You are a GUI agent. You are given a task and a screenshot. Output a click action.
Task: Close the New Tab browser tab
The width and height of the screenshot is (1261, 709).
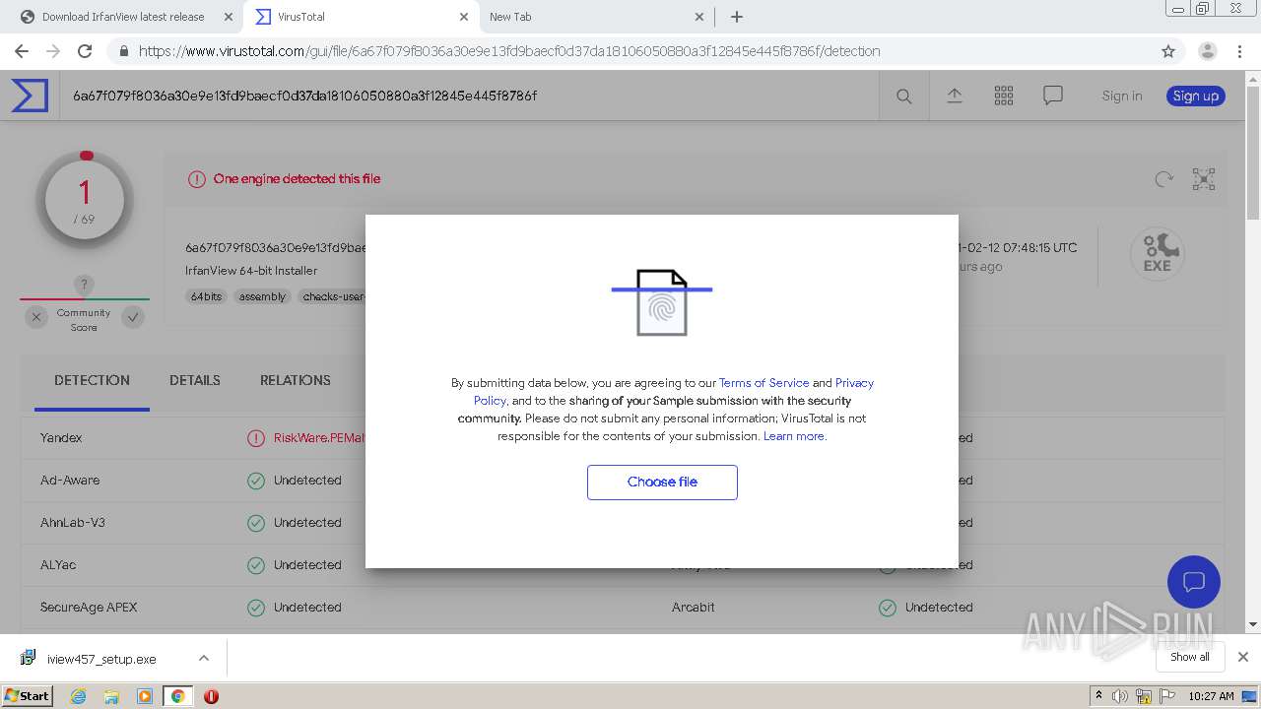pyautogui.click(x=698, y=17)
